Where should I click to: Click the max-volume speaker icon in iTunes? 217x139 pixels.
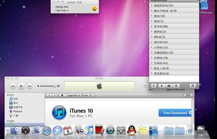coord(58,86)
